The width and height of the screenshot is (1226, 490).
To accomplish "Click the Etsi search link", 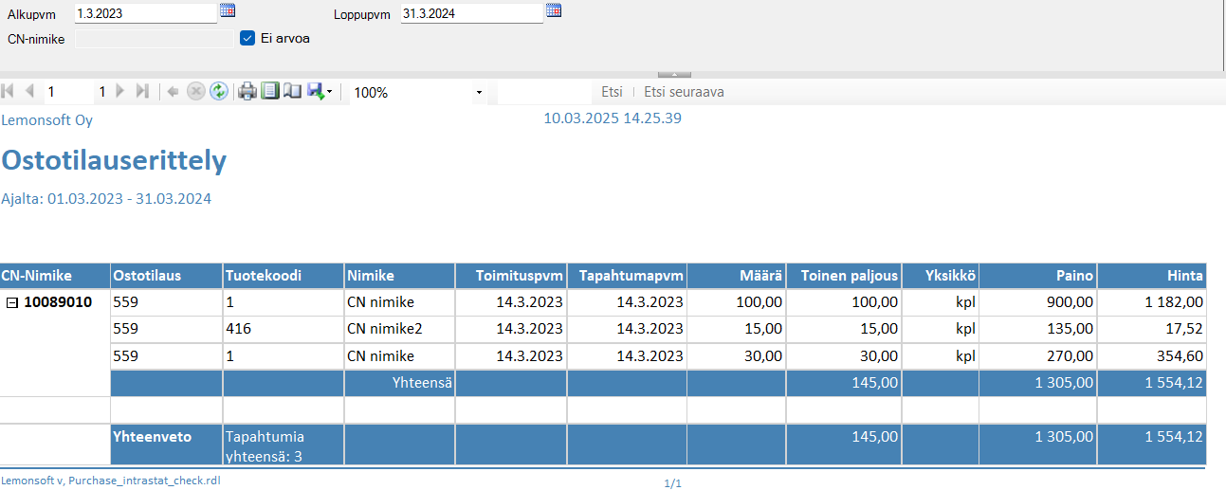I will pos(612,92).
